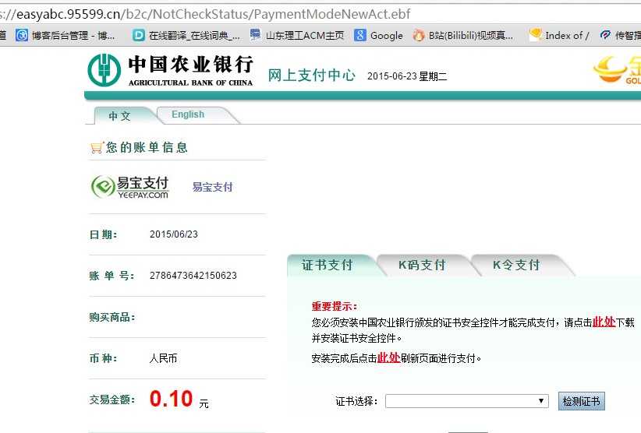Open the 证书选择 dropdown list
Viewport: 641px width, 433px height.
click(x=467, y=401)
